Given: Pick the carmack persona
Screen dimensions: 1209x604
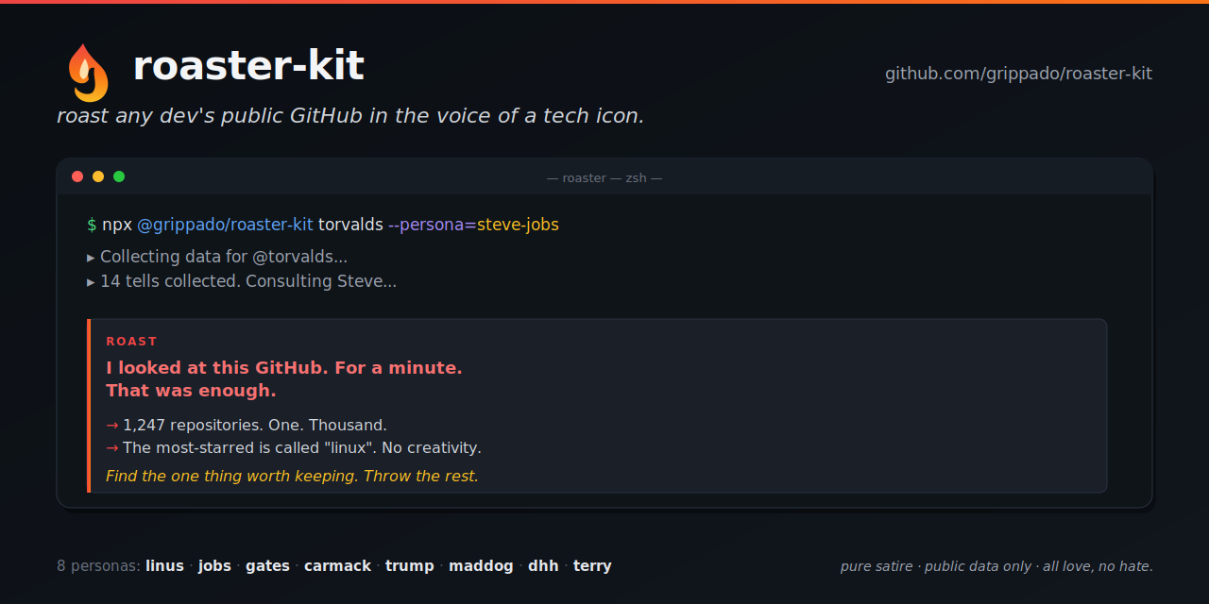Looking at the screenshot, I should pyautogui.click(x=337, y=566).
